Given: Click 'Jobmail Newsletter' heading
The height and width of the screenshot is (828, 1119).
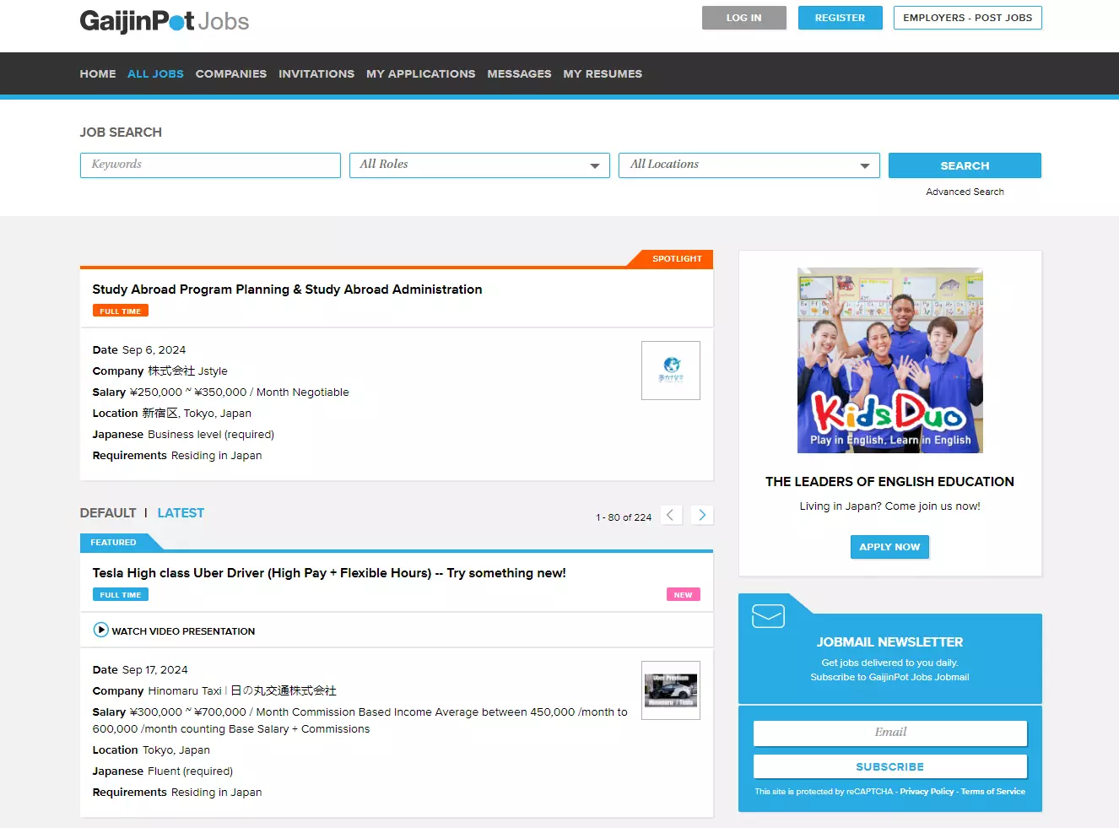Looking at the screenshot, I should pyautogui.click(x=890, y=642).
